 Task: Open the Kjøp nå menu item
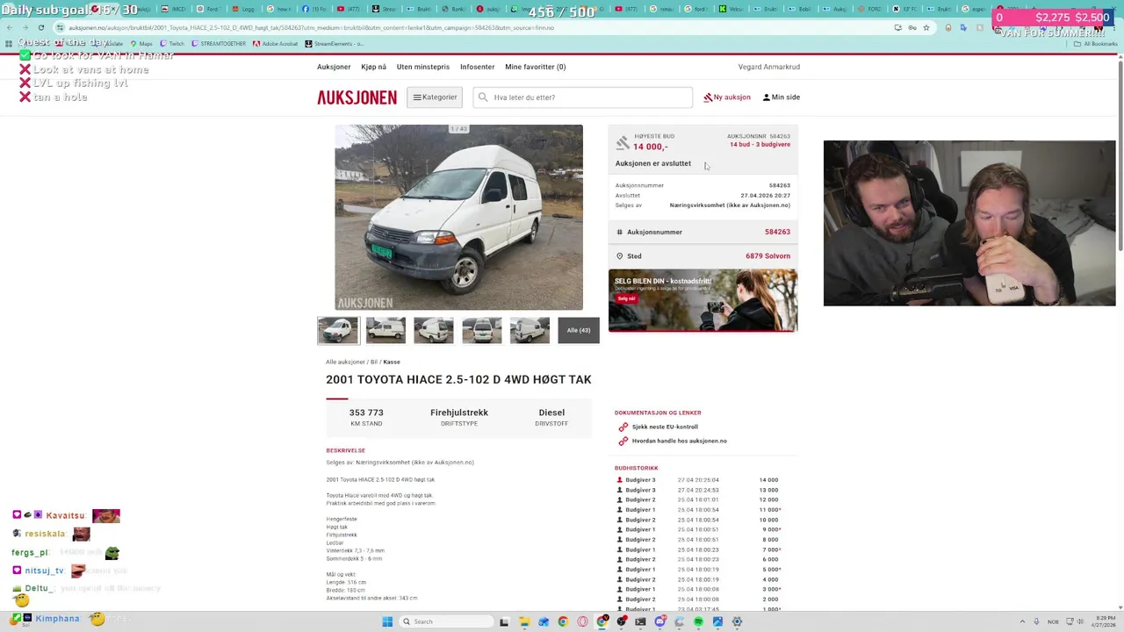click(373, 67)
